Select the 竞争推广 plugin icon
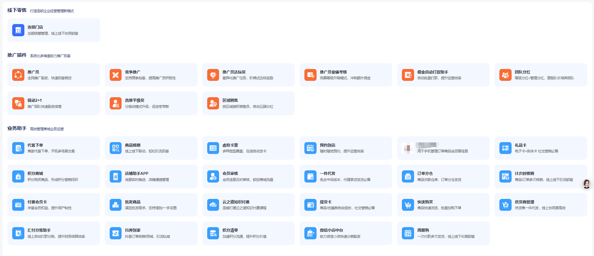This screenshot has height=256, width=594. [x=115, y=75]
